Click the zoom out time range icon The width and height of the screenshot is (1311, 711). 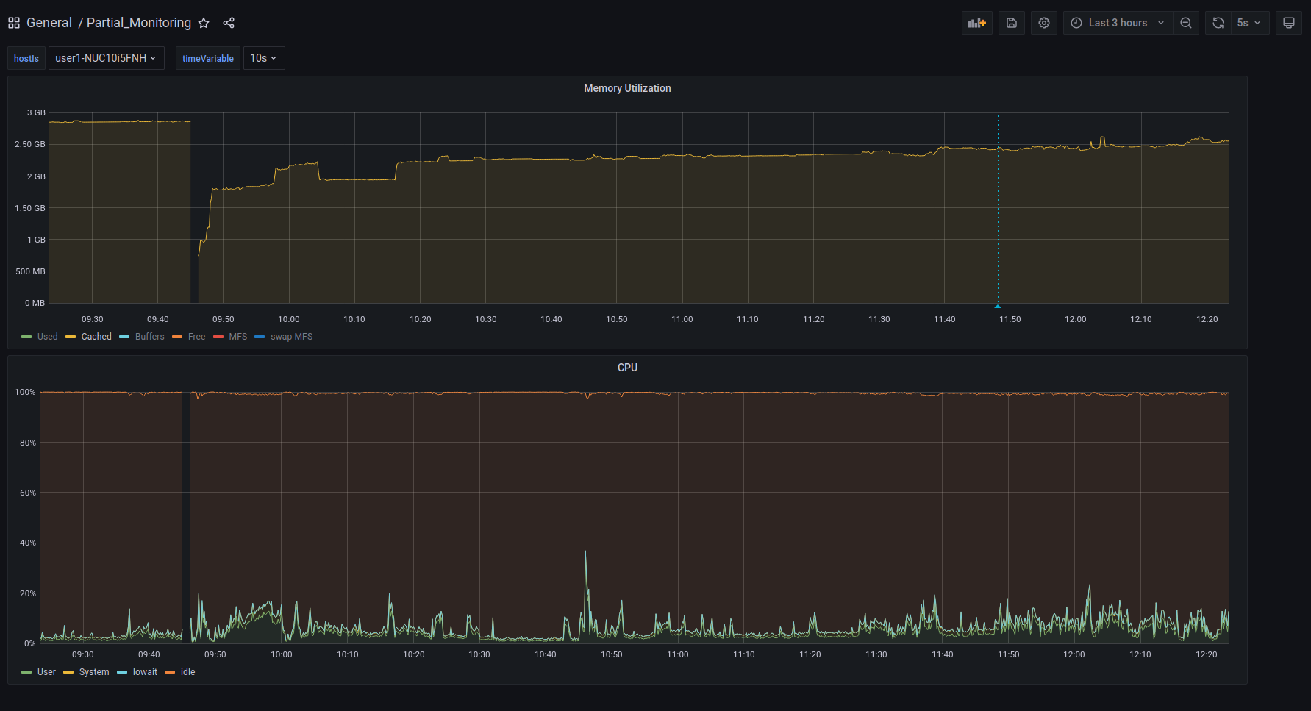pos(1185,23)
